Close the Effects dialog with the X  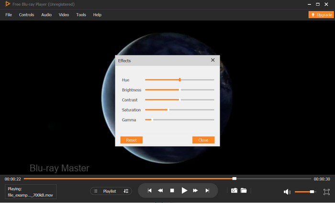tap(213, 60)
